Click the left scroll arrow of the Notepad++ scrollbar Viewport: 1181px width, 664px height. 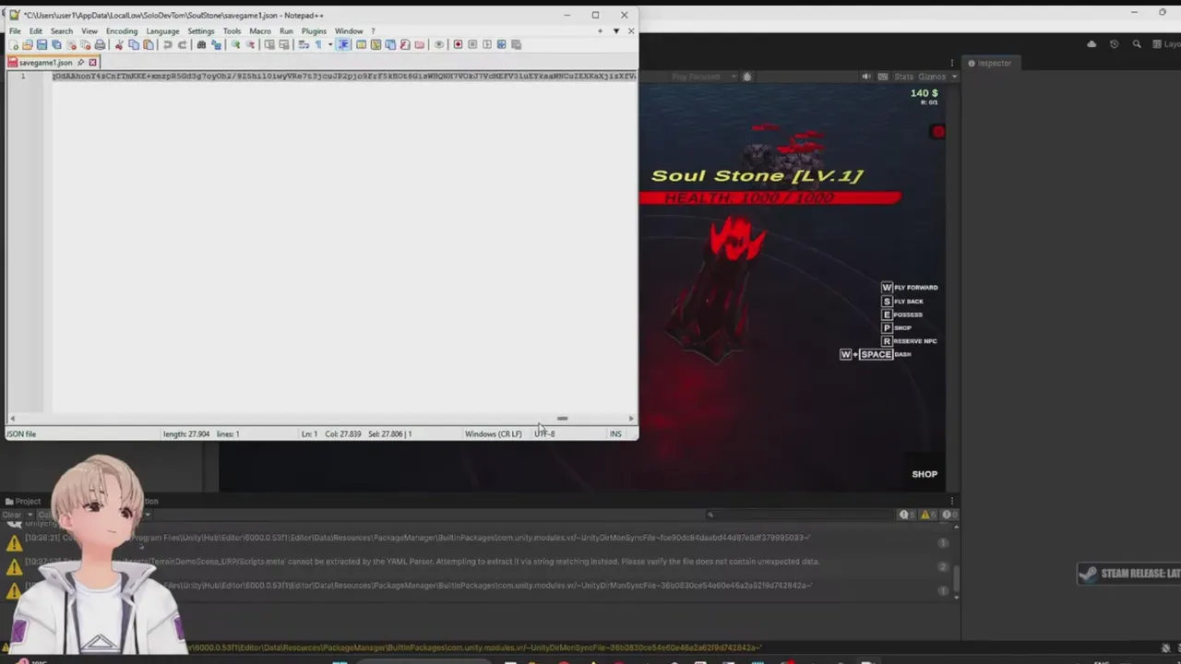tap(12, 419)
